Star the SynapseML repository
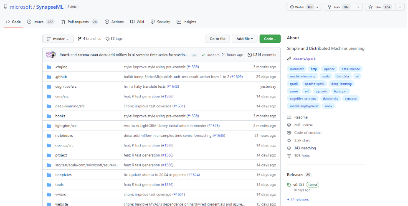This screenshot has height=206, width=408. pos(379,7)
